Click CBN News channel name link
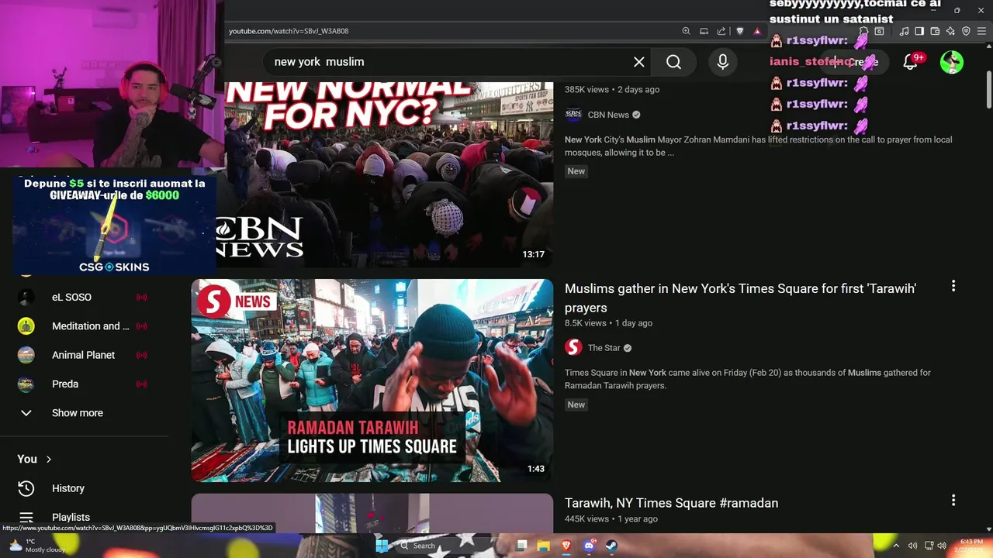Screen dimensions: 993x558 (608, 115)
